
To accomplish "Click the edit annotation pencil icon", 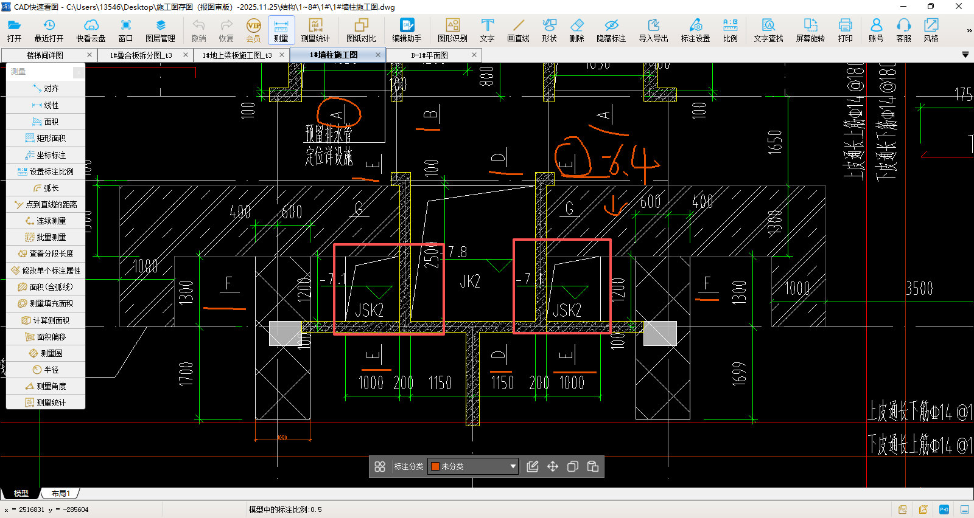I will 533,466.
